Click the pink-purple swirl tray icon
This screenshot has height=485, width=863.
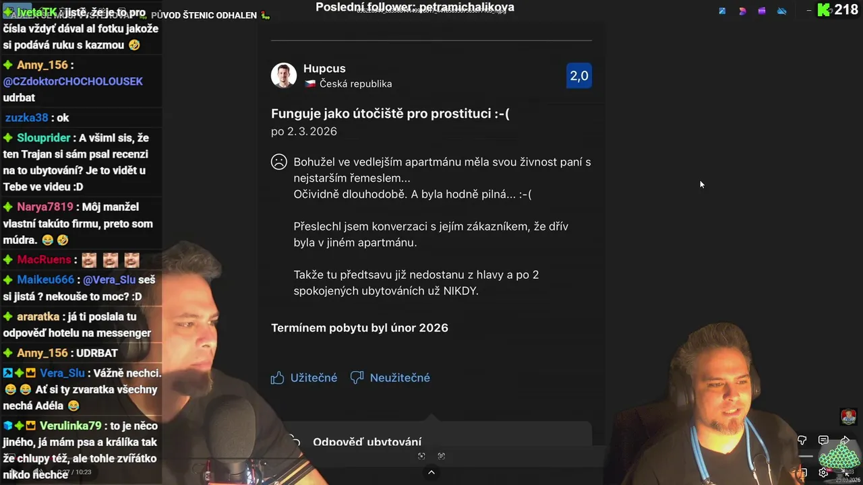click(742, 11)
